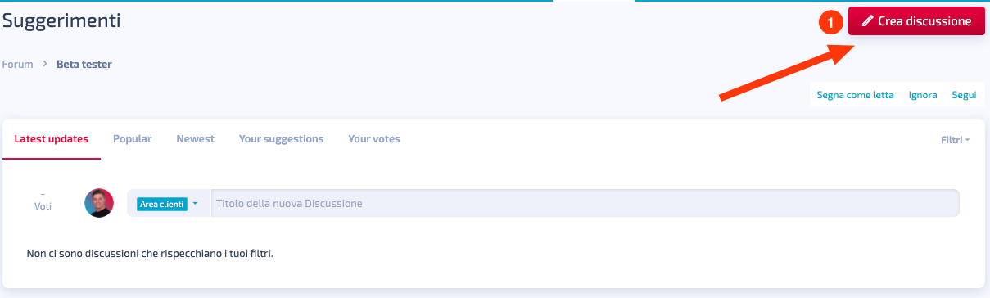Click the Crea discussione button
The image size is (990, 298).
(915, 21)
